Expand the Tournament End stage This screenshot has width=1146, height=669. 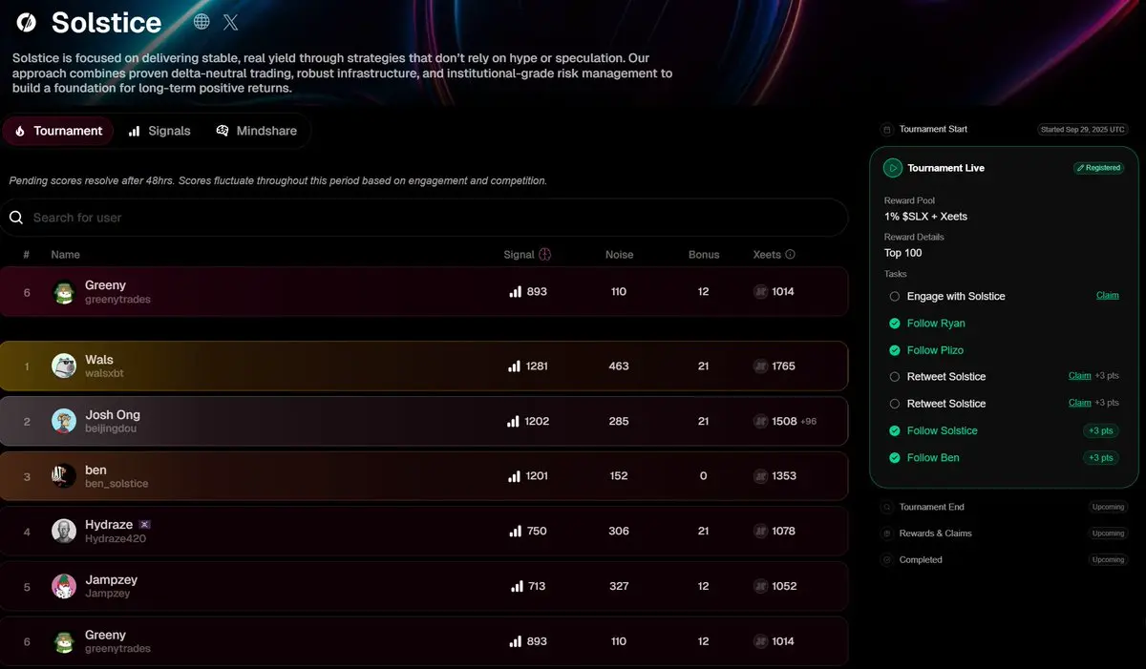tap(931, 507)
